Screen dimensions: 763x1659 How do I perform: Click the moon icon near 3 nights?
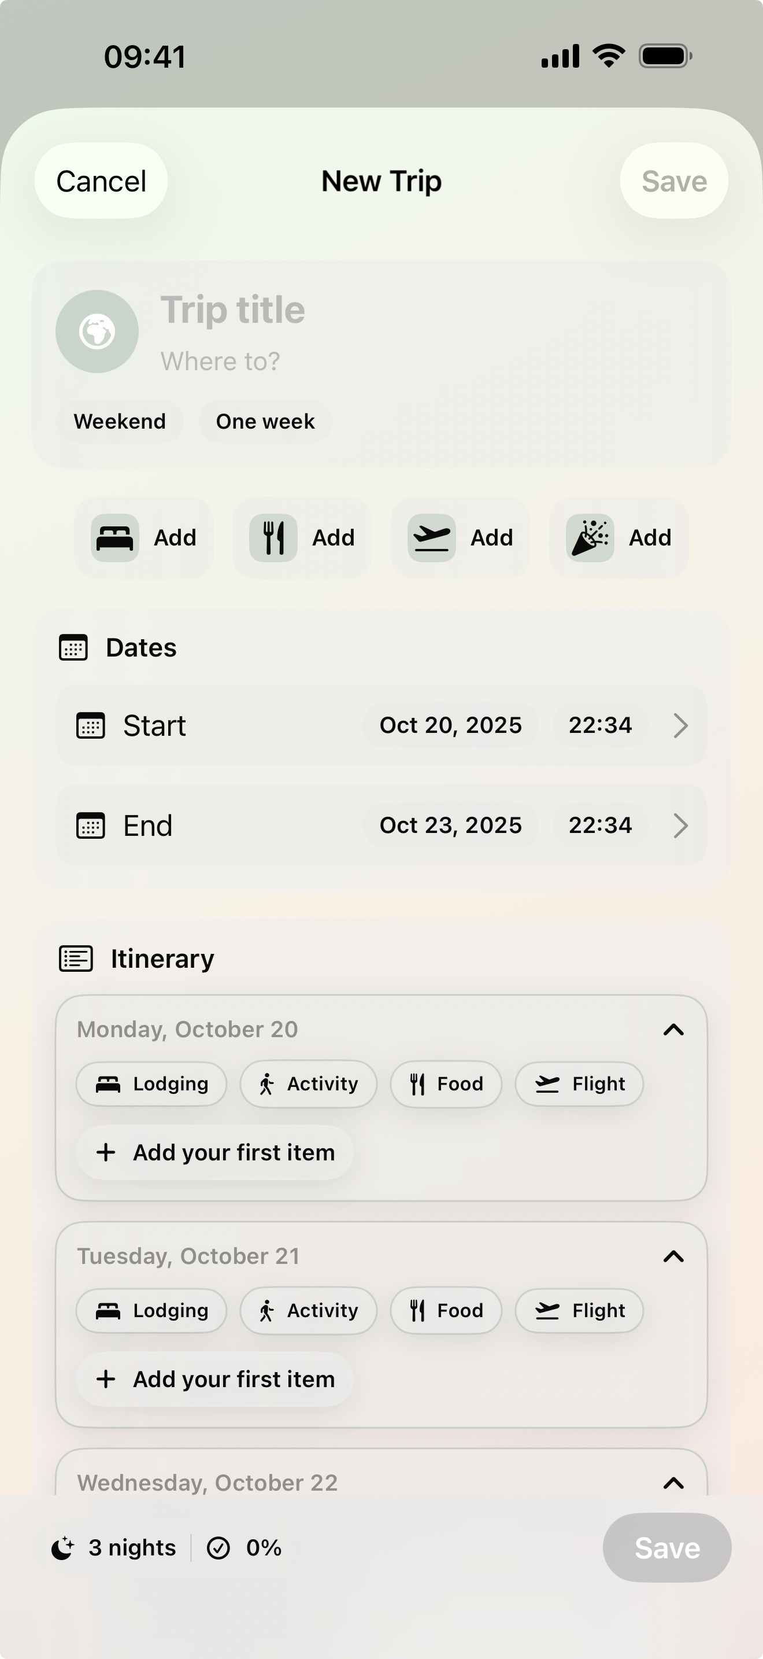click(x=63, y=1547)
